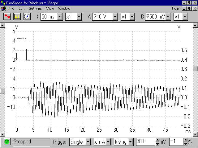The height and width of the screenshot is (148, 198).
Task: Click the Stopped status text
Action: (22, 142)
